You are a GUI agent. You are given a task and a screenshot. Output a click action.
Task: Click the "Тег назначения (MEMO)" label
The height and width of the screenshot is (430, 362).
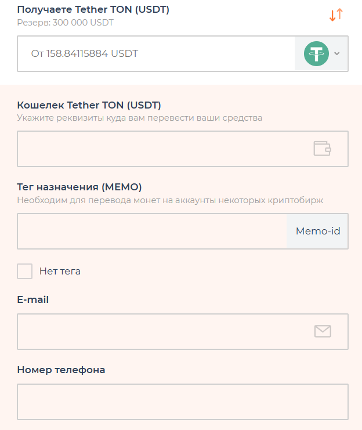tap(79, 187)
